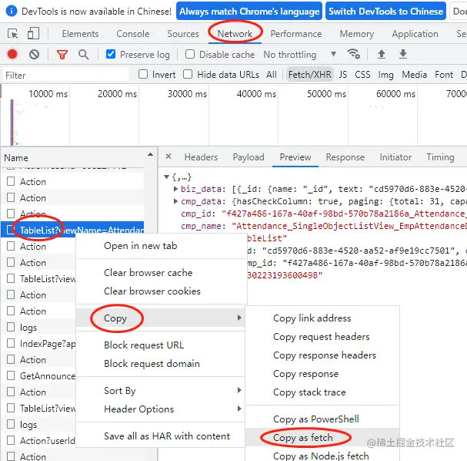The height and width of the screenshot is (461, 467).
Task: Open the Application panel
Action: click(415, 34)
